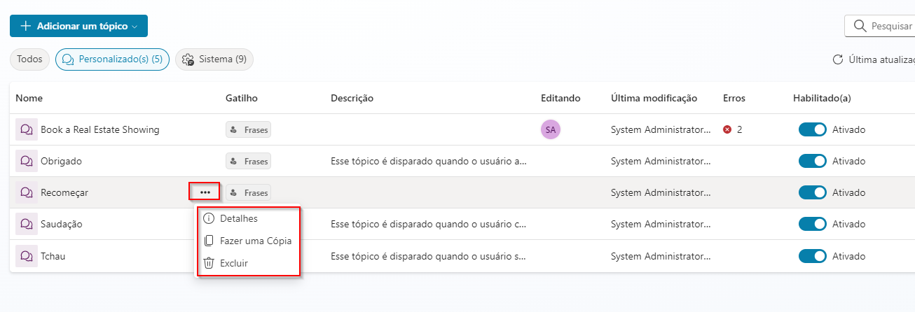Toggle off the Tchau topic switch

click(x=812, y=256)
